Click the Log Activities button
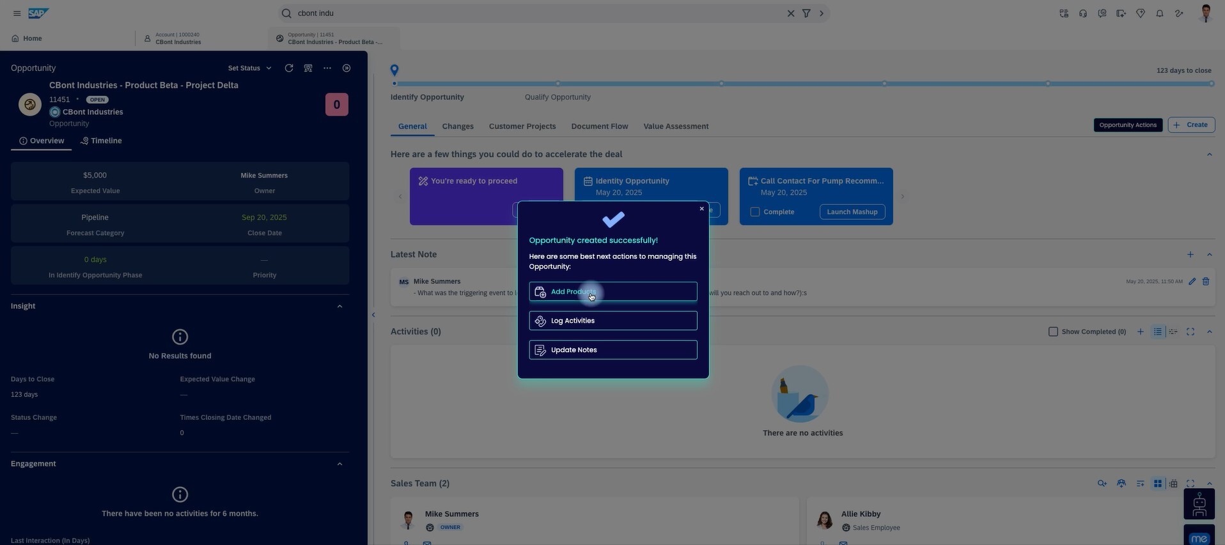 [612, 321]
